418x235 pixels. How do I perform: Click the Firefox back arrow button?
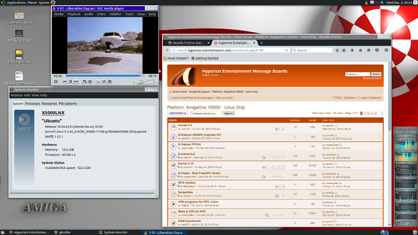(x=167, y=50)
